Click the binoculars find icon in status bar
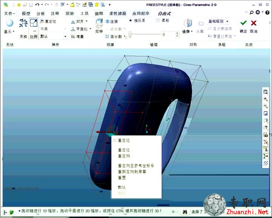The image size is (272, 218). pyautogui.click(x=185, y=212)
